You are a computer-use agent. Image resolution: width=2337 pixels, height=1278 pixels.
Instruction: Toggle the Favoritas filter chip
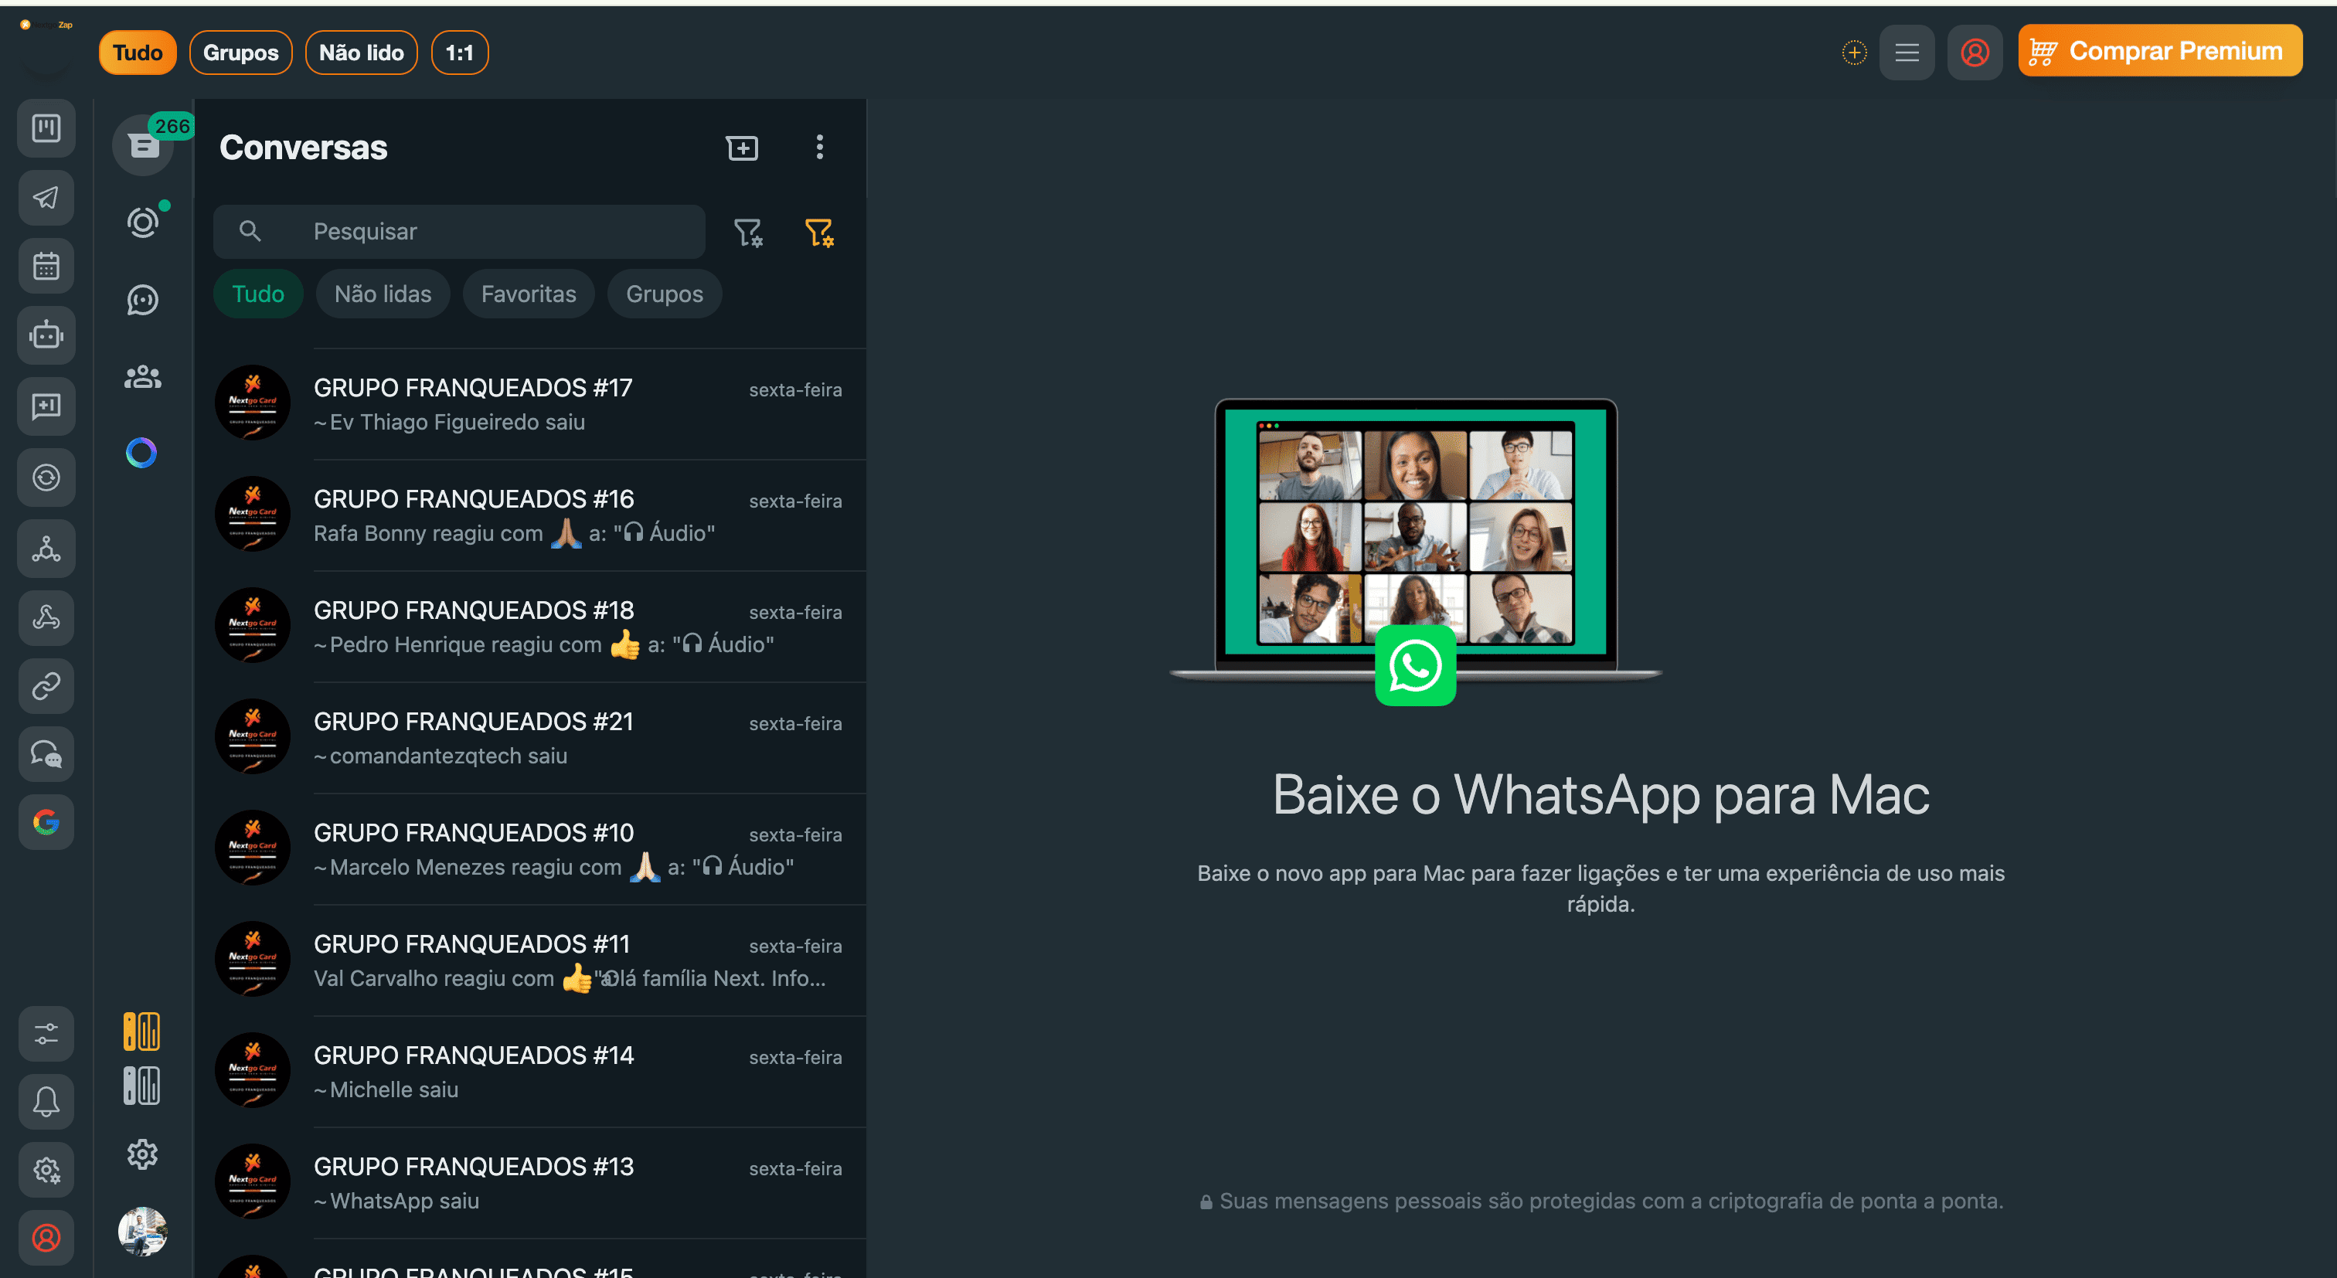click(x=528, y=293)
